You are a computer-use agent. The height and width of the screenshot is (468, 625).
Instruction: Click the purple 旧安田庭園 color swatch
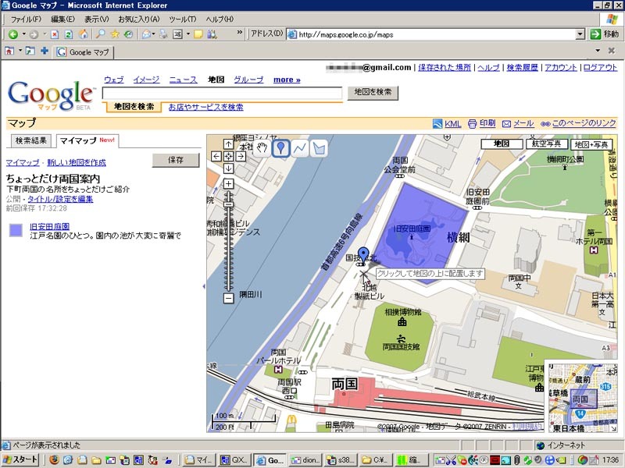[16, 230]
